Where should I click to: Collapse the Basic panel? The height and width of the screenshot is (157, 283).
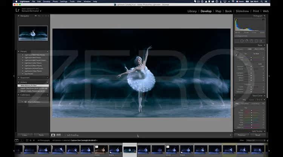point(265,45)
